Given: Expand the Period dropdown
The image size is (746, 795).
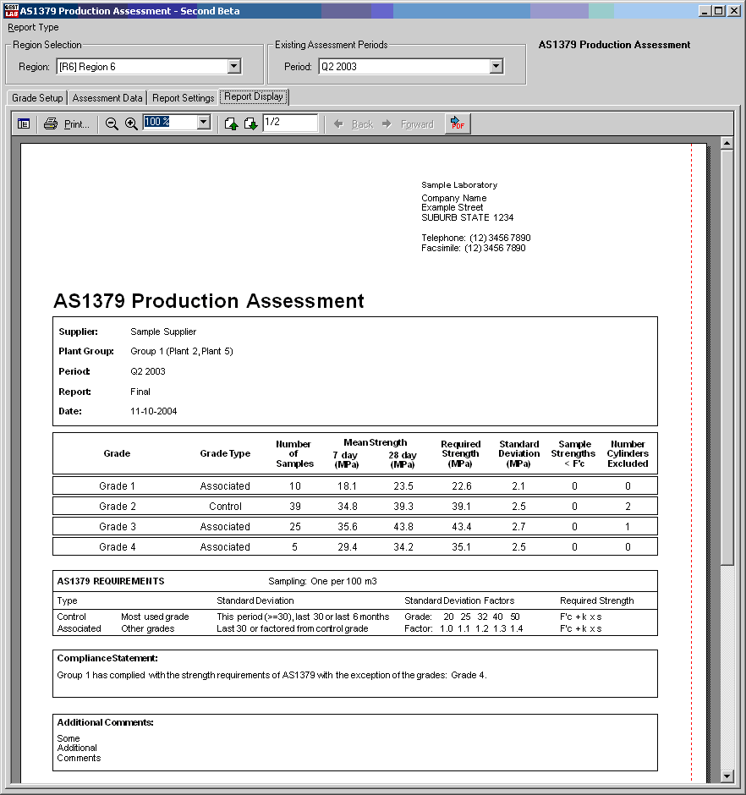Looking at the screenshot, I should 496,67.
